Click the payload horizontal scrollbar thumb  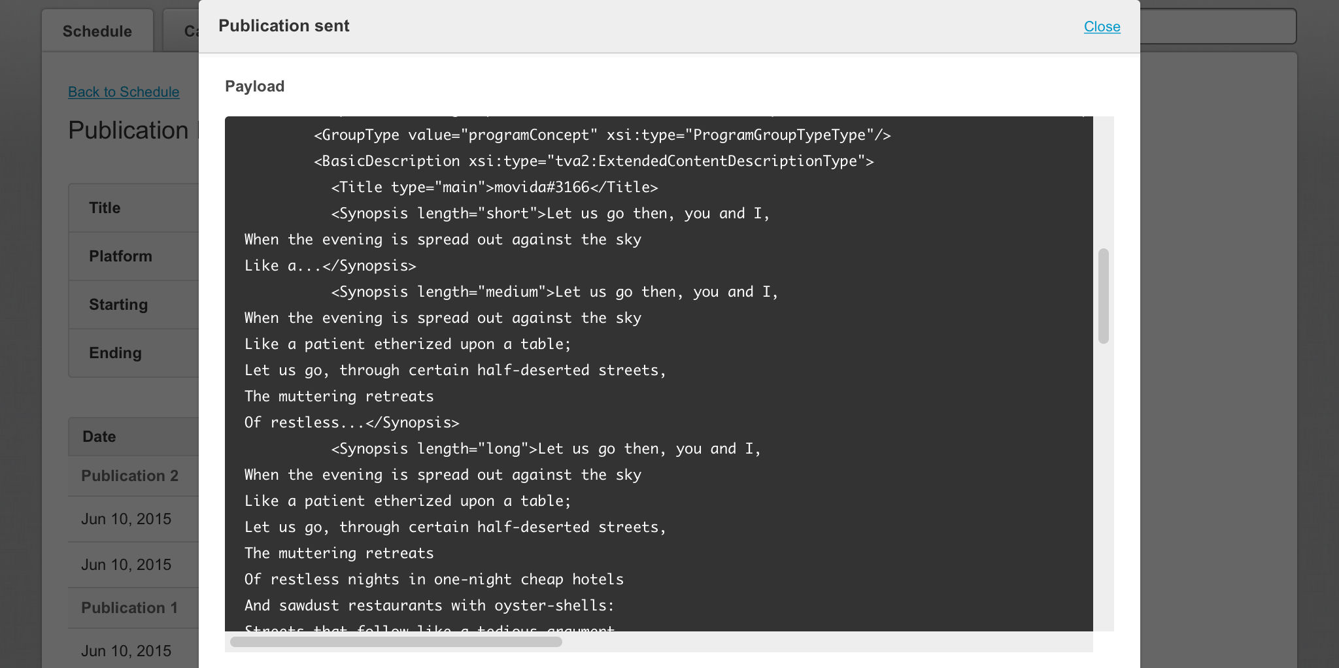tap(396, 642)
